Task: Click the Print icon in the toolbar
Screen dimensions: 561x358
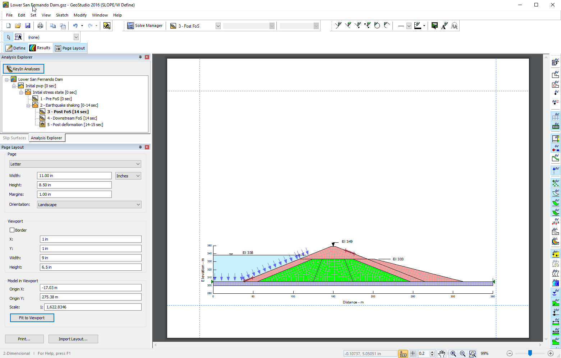Action: coord(40,26)
